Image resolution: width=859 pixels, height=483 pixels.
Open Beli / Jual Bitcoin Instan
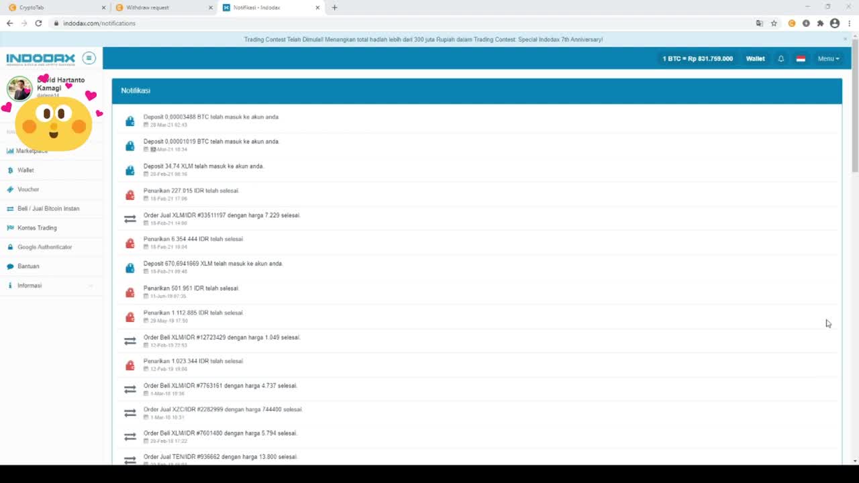pyautogui.click(x=48, y=209)
